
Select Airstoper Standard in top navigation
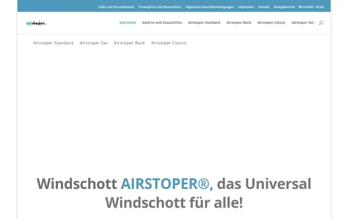204,23
